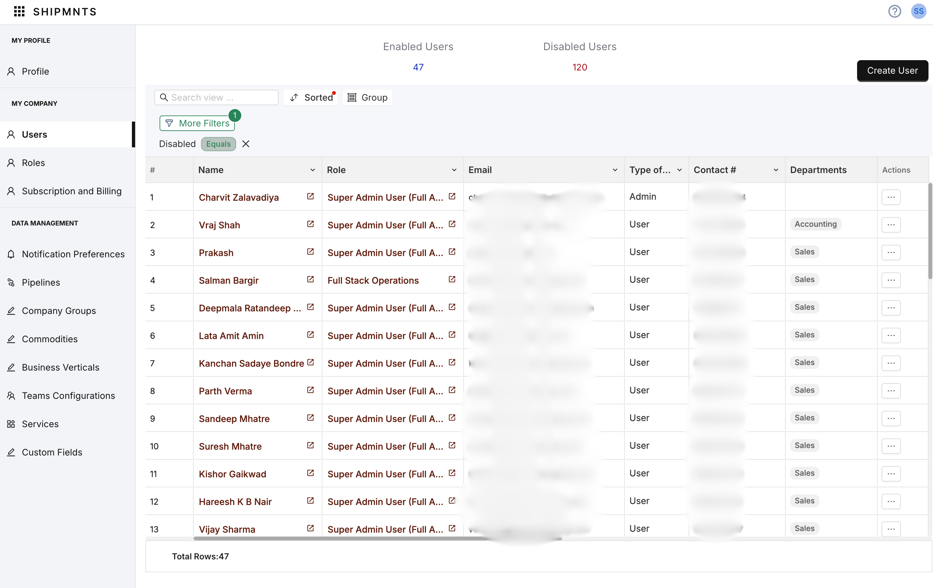Image resolution: width=933 pixels, height=588 pixels.
Task: Open external link icon next to Prakash name
Action: pyautogui.click(x=310, y=252)
